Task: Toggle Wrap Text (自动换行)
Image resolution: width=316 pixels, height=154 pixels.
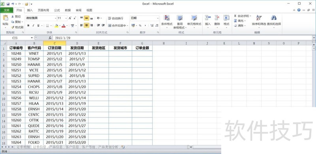Action: 116,18
